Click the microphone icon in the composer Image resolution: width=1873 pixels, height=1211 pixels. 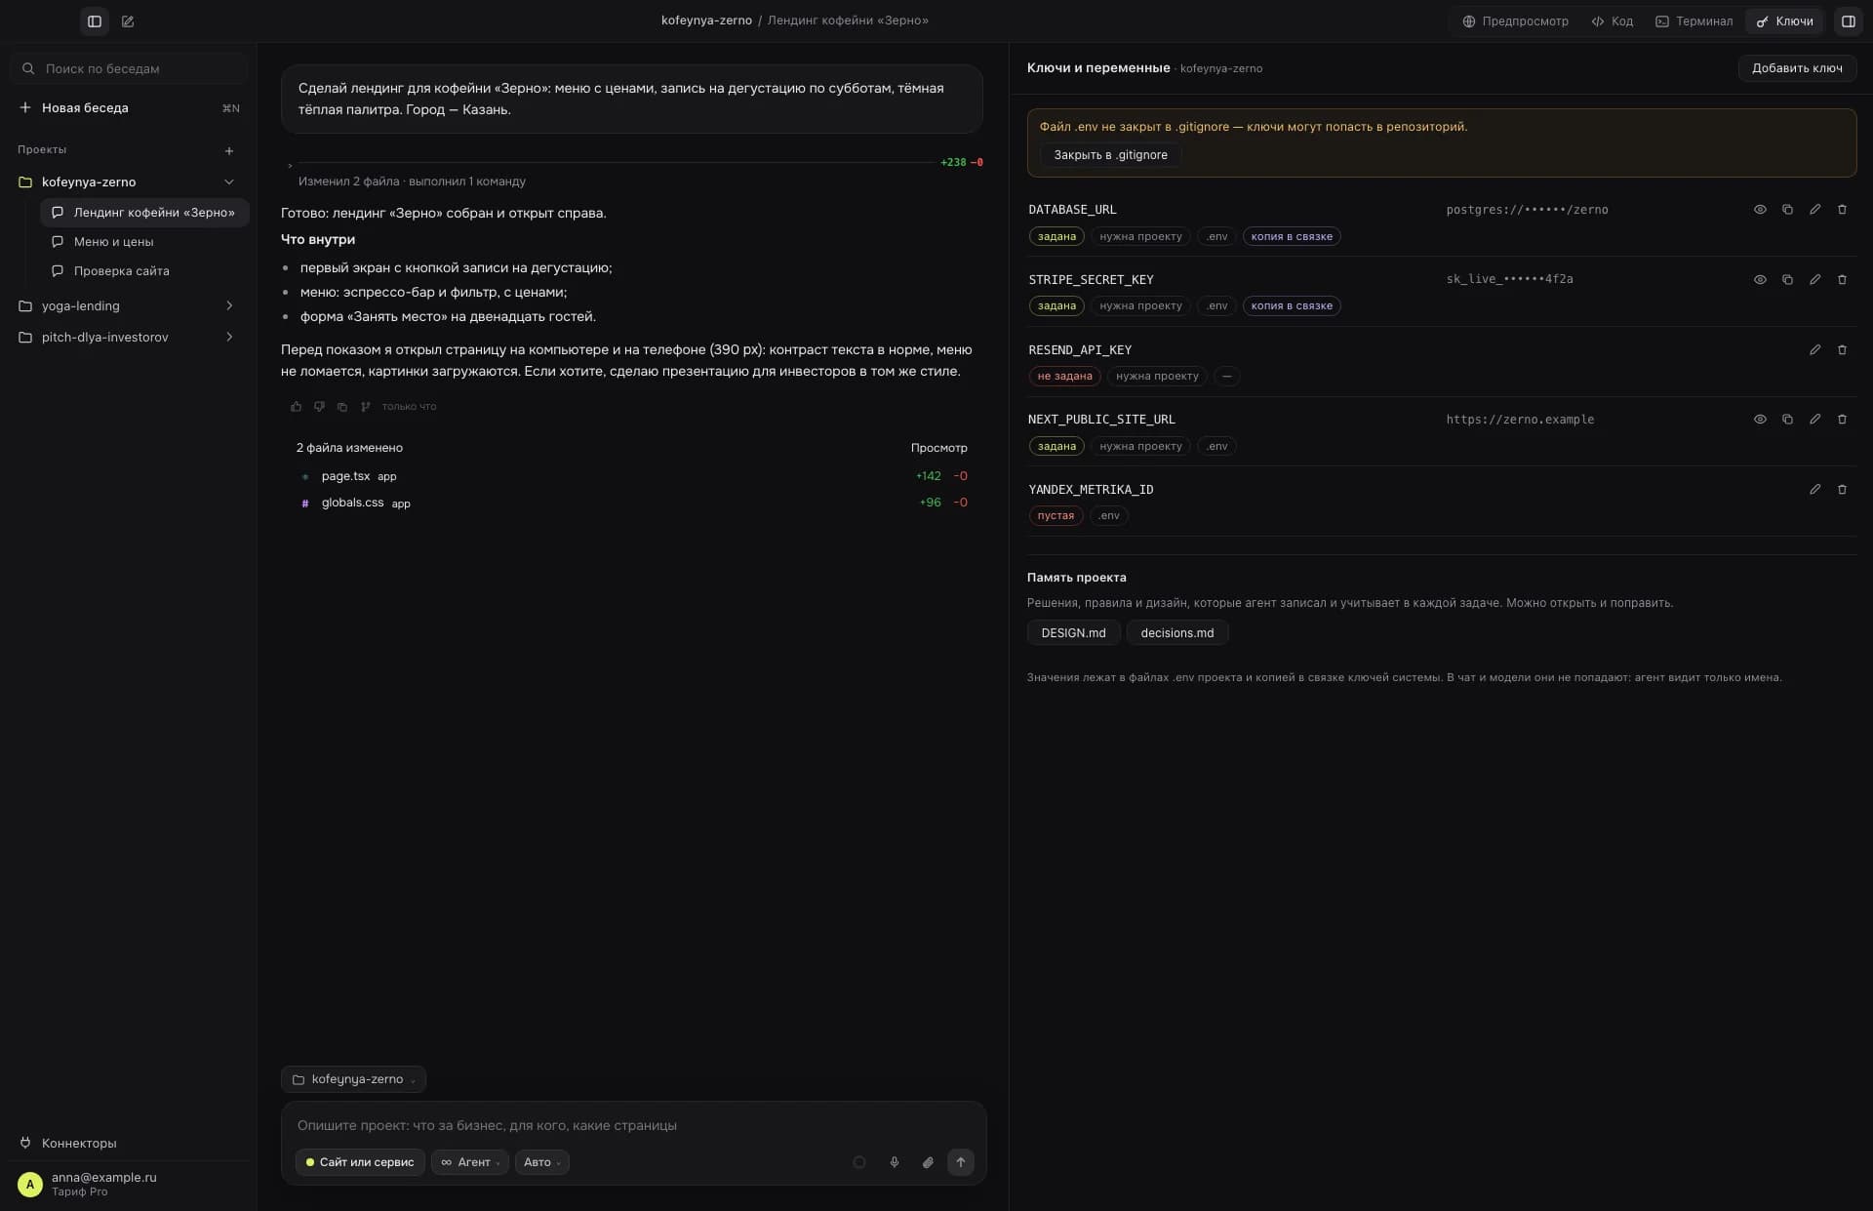tap(894, 1162)
